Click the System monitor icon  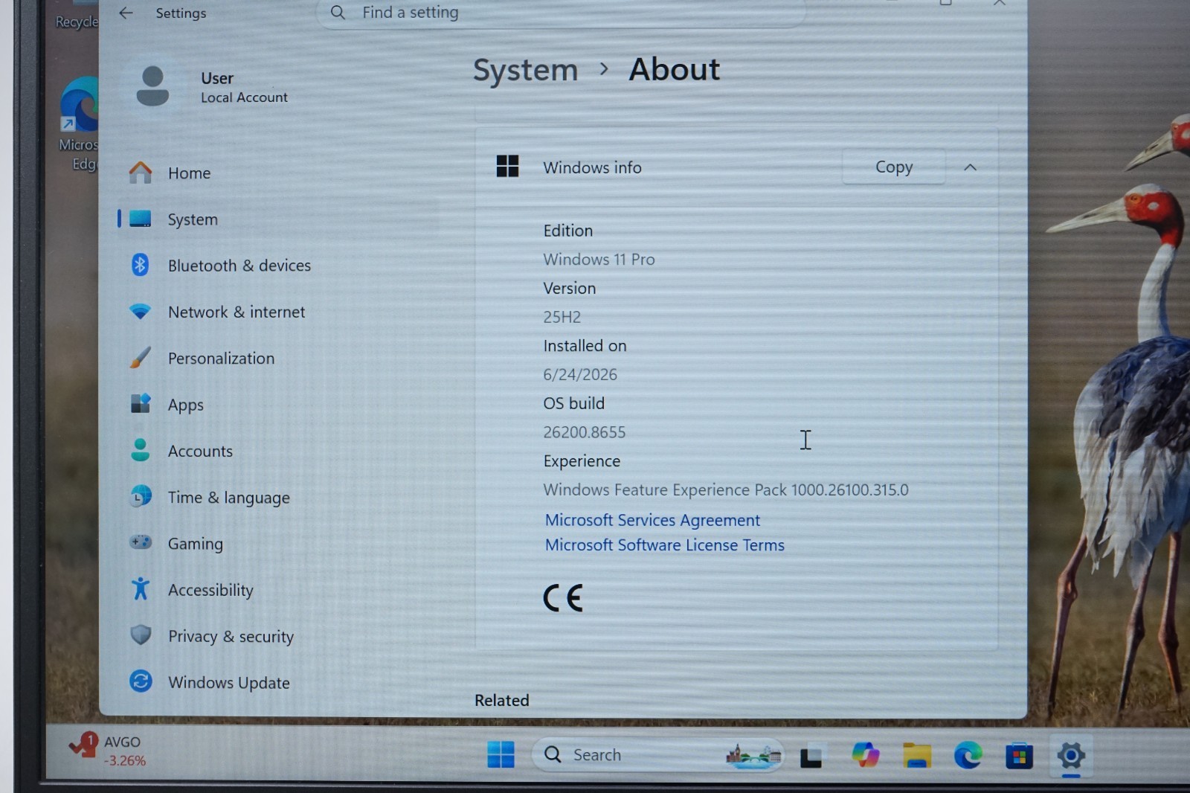(x=140, y=219)
